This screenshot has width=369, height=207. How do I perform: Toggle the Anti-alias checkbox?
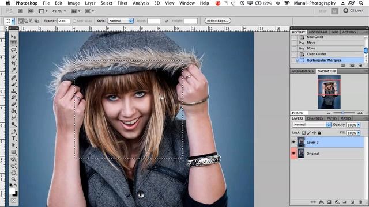(74, 21)
